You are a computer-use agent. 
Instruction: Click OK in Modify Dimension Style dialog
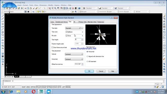(x=89, y=71)
